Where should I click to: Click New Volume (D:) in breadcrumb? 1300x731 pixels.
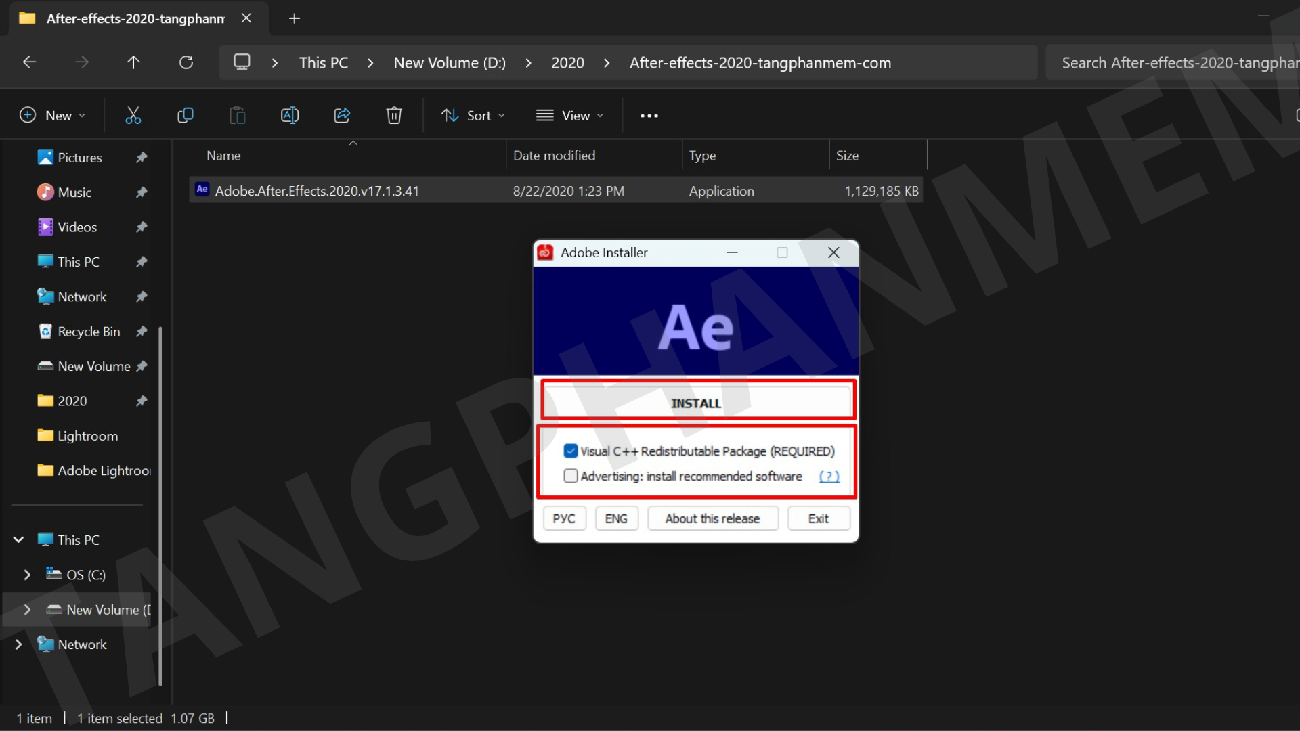[450, 63]
